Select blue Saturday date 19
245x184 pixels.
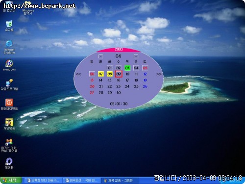145,80
